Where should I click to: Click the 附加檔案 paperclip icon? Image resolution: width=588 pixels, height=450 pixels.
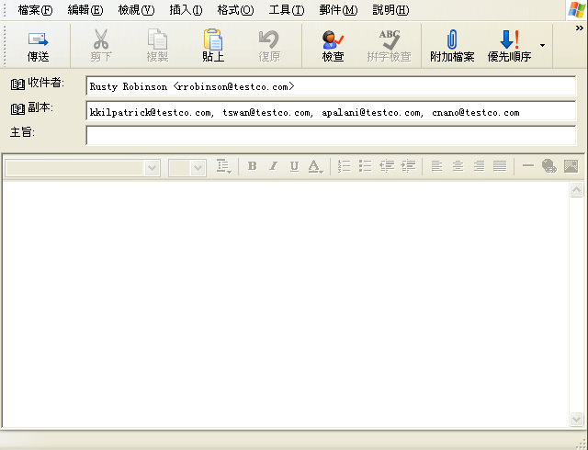click(452, 39)
